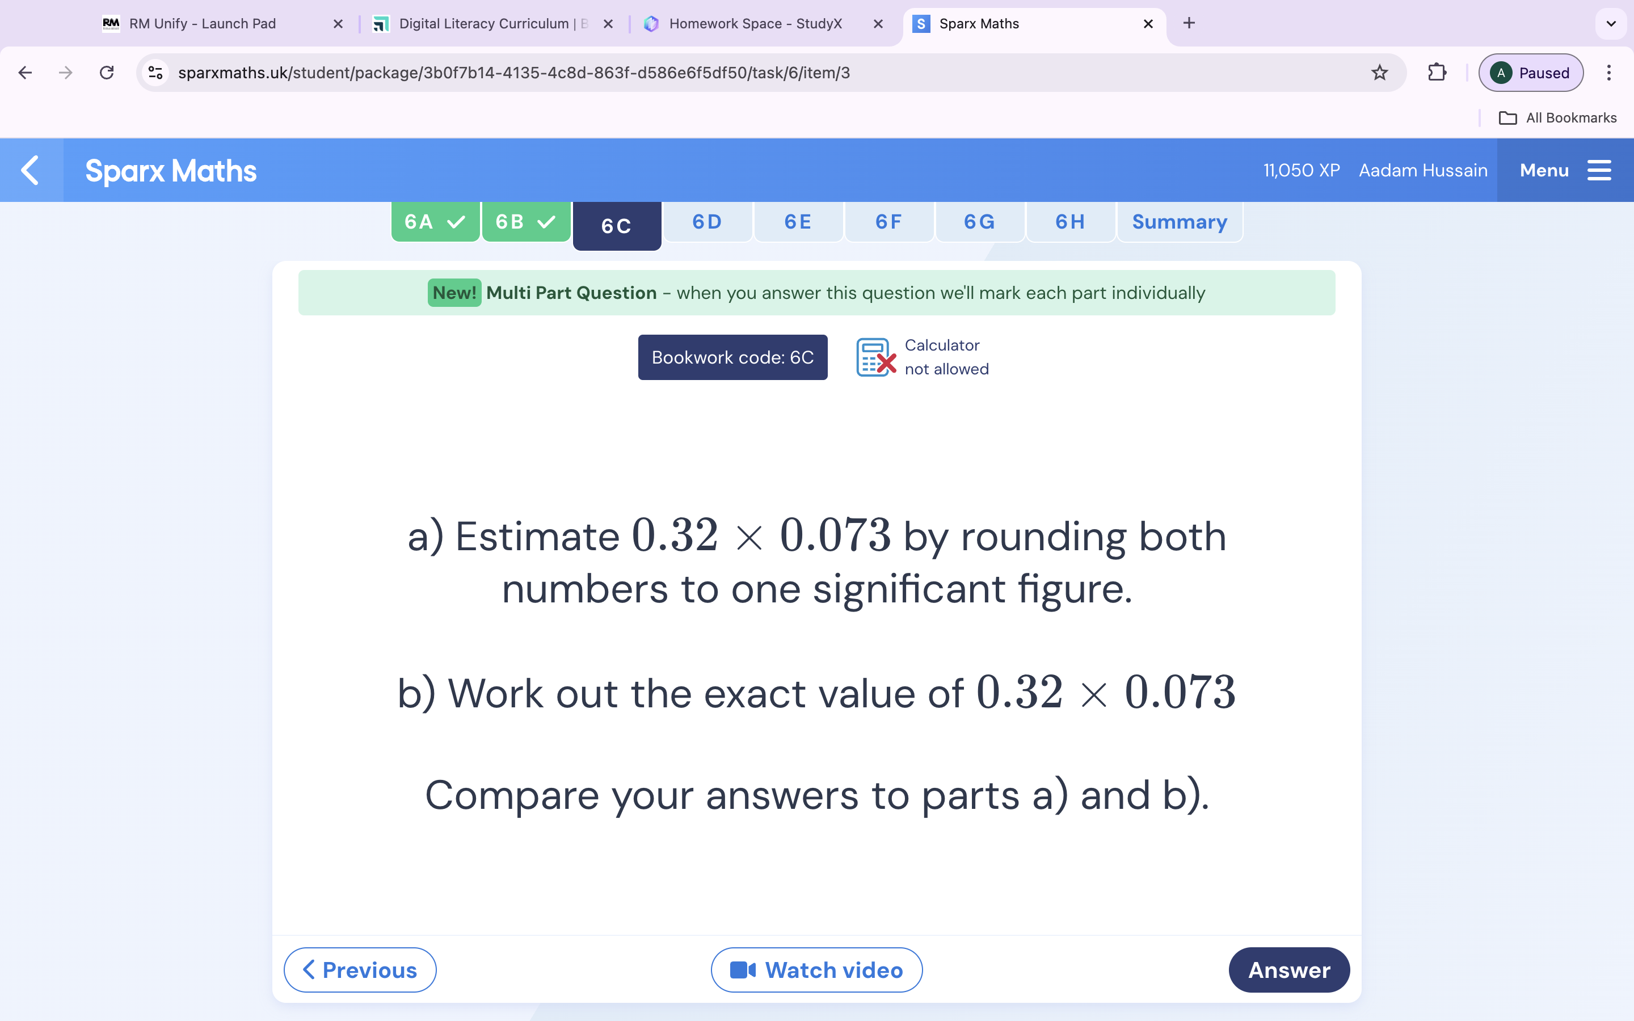Click the Bookwork code: 6C badge
Viewport: 1634px width, 1021px height.
(x=732, y=357)
